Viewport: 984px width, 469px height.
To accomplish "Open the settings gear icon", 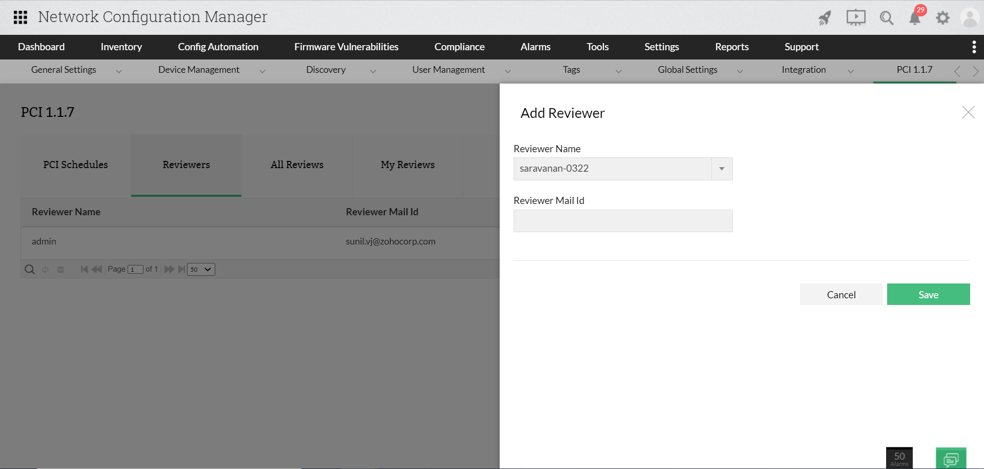I will (x=943, y=17).
